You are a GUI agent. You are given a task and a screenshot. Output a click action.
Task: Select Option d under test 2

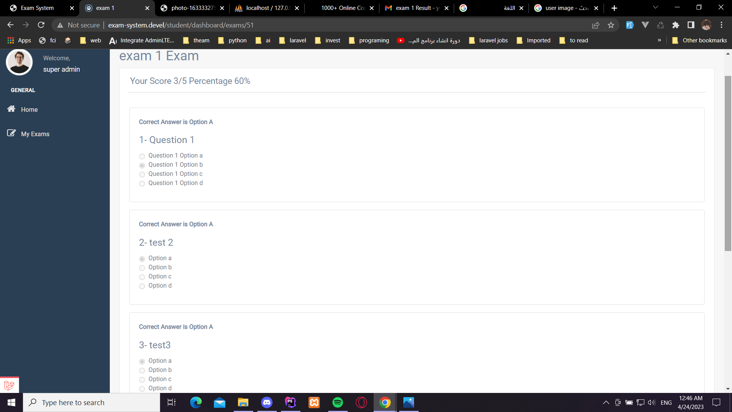click(142, 286)
